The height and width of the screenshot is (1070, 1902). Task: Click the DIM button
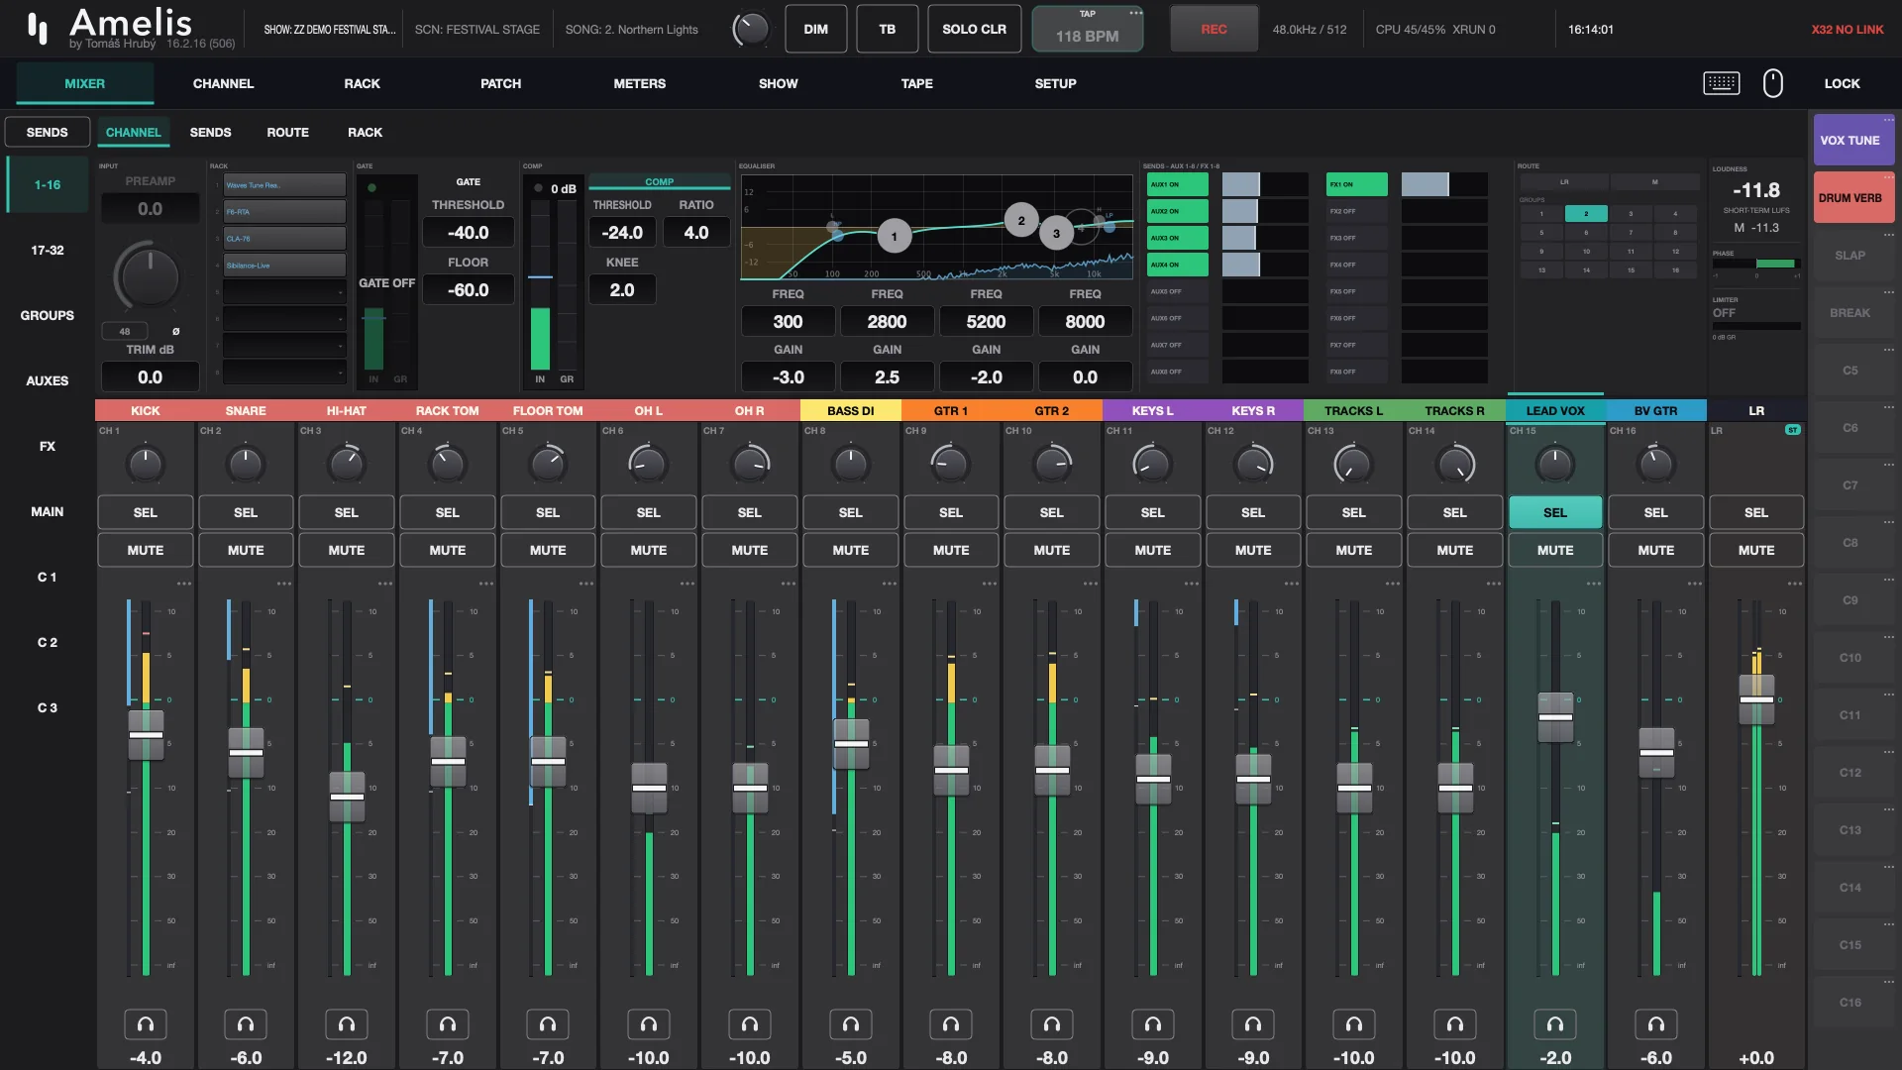(x=815, y=29)
